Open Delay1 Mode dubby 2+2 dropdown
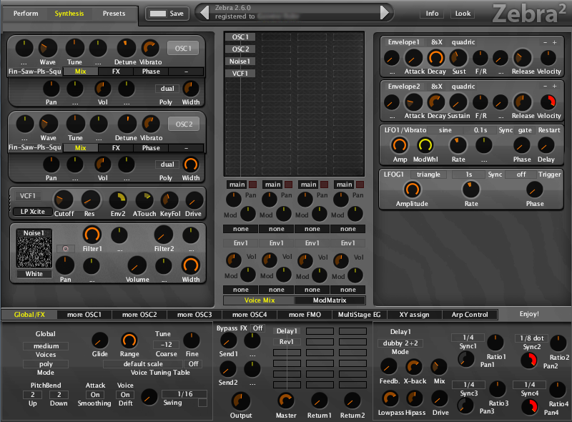 400,343
